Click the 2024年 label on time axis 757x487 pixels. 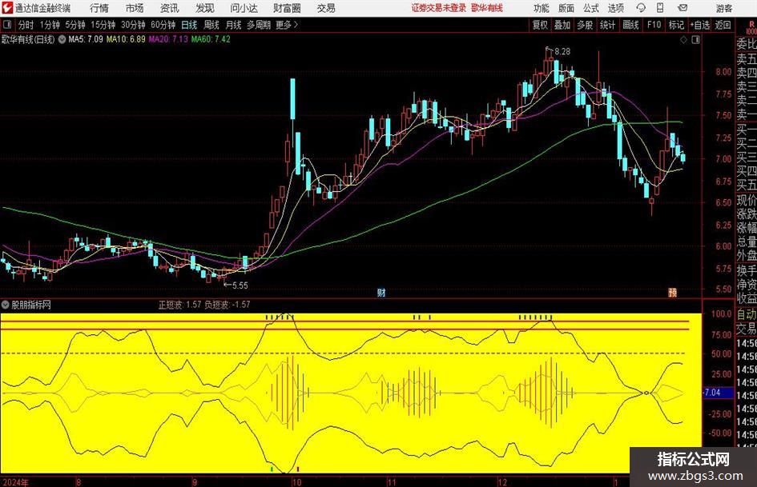[x=15, y=482]
